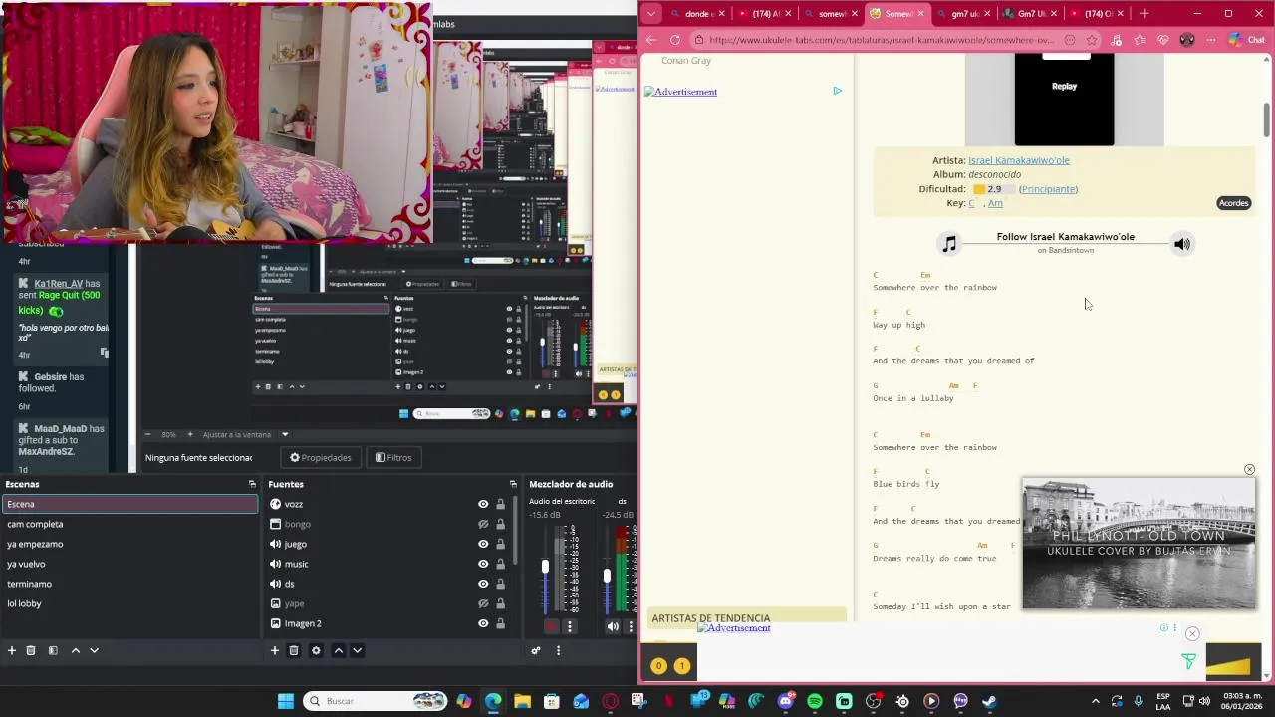Open browser profile avatar
Screen dimensions: 1275x717
(1187, 40)
